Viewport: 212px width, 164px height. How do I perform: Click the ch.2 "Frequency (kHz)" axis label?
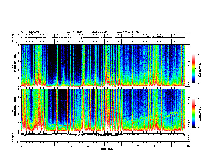[x=15, y=107]
